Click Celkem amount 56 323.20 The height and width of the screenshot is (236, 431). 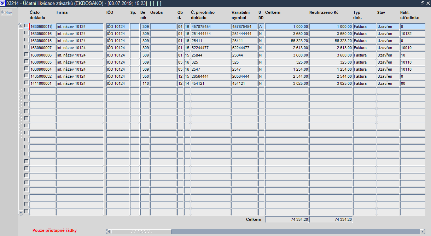(x=287, y=41)
